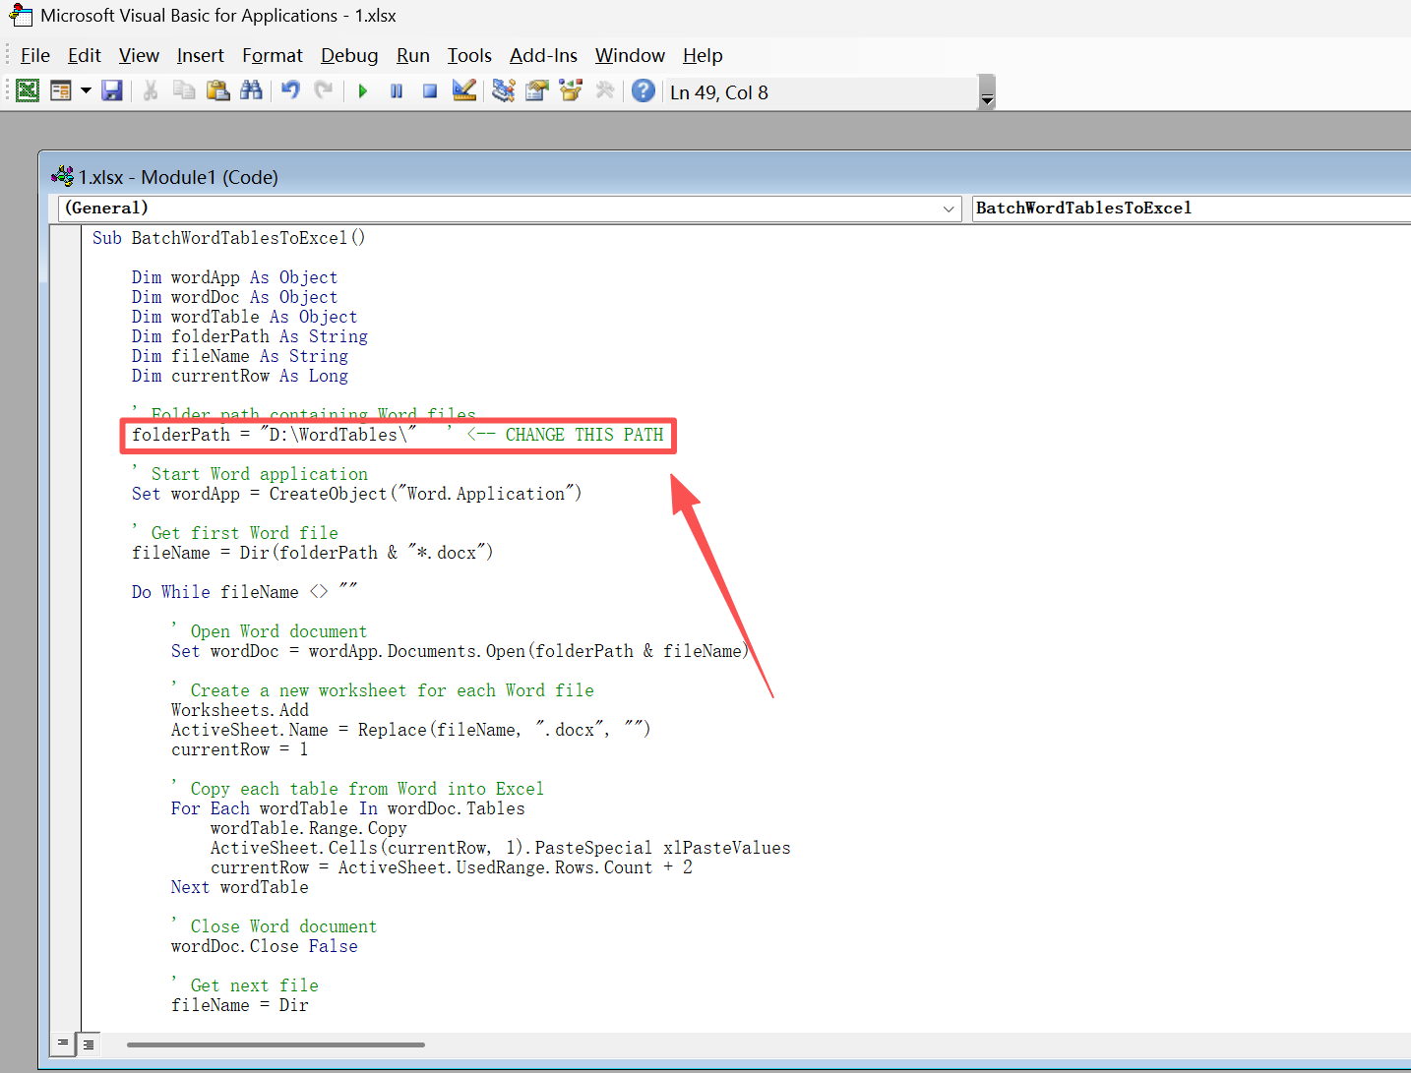
Task: Expand the Insert UserForm dropdown arrow
Action: tap(85, 90)
